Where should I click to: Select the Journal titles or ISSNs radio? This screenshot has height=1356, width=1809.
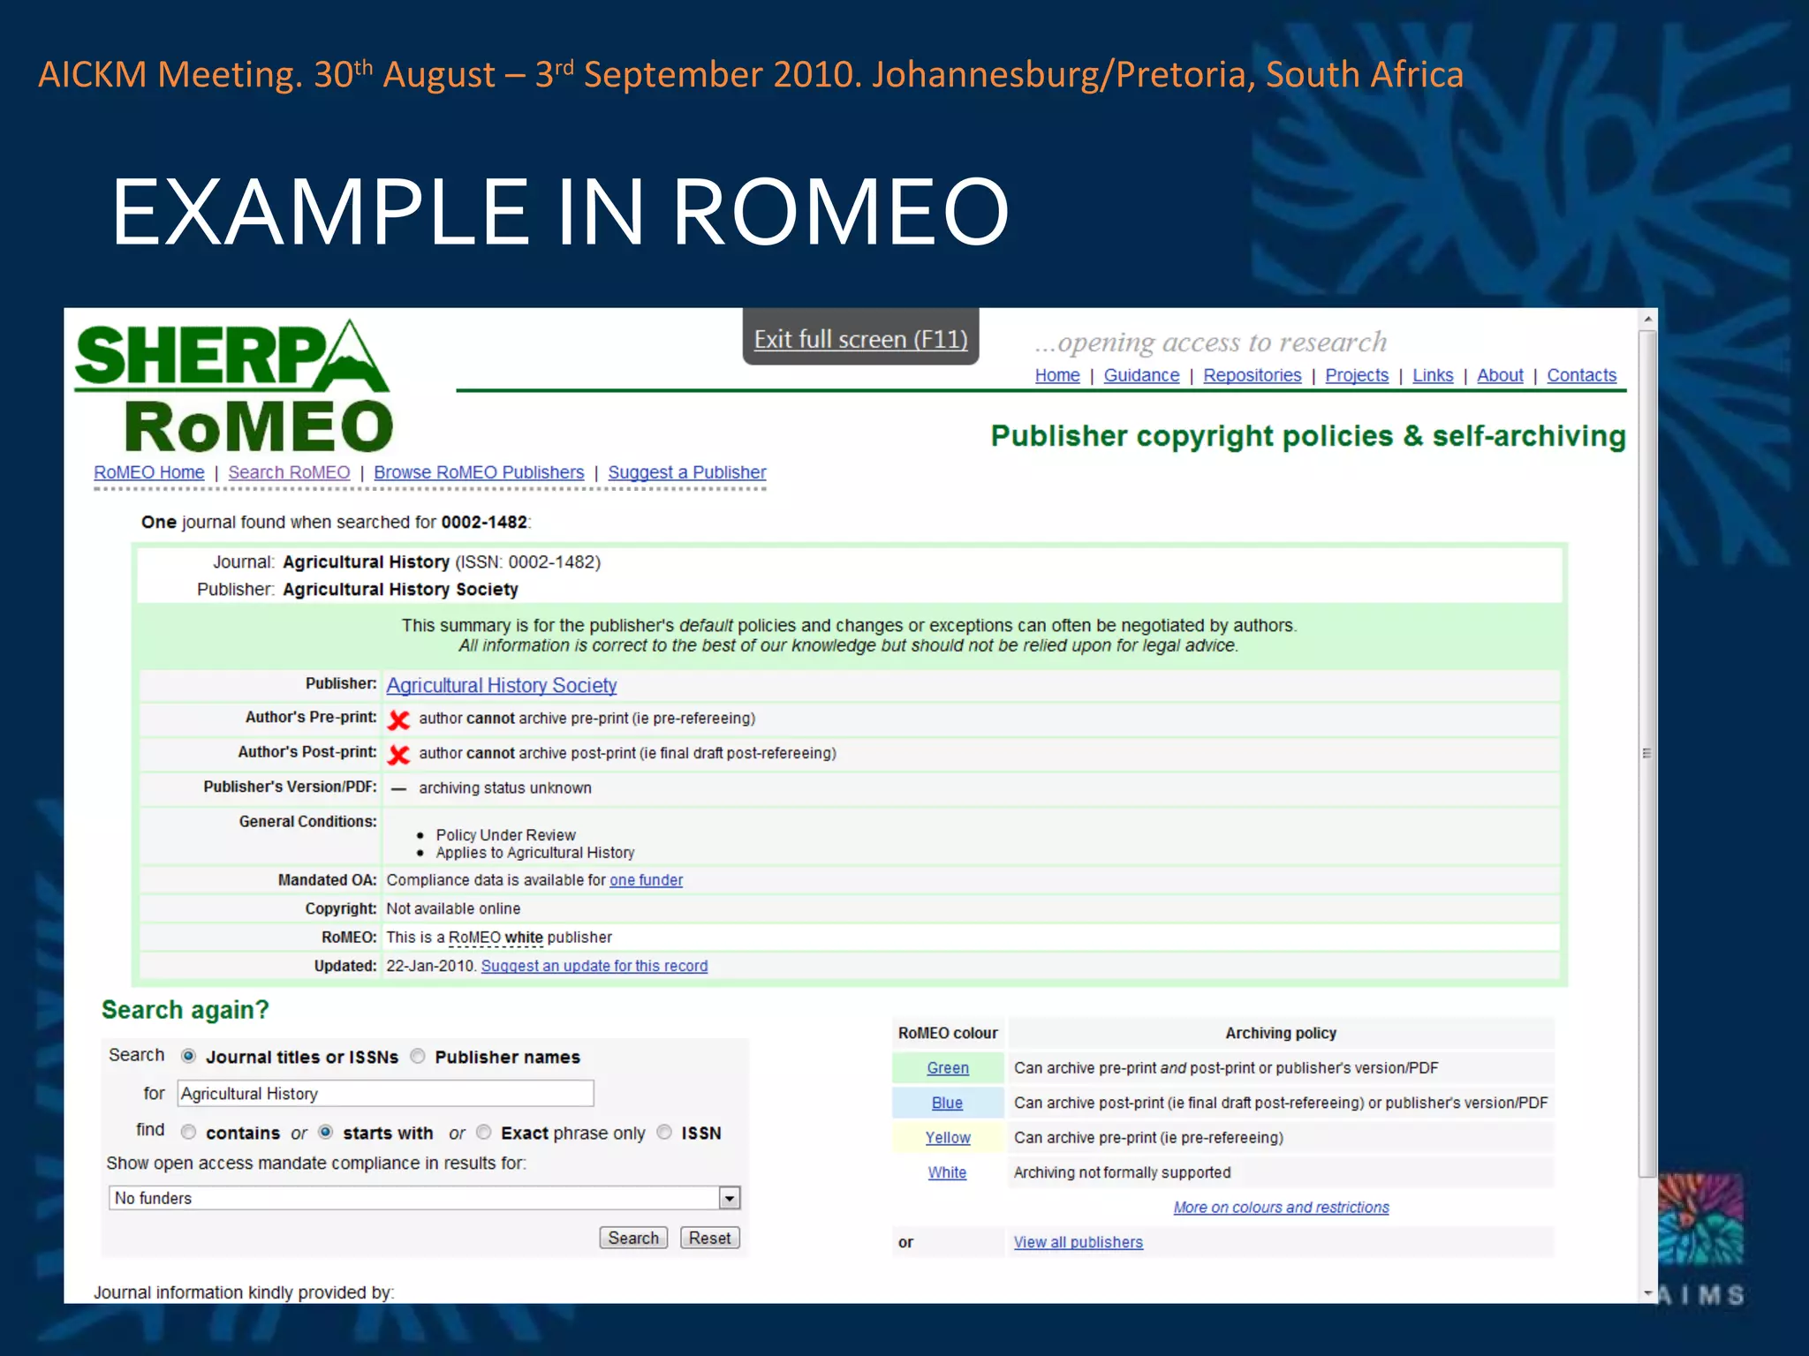188,1056
